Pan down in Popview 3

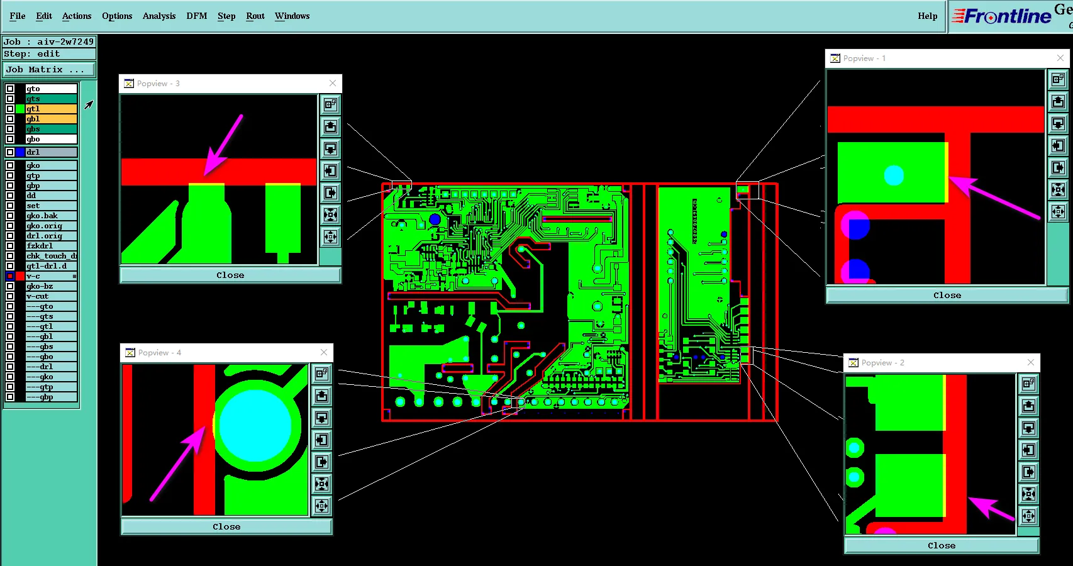pyautogui.click(x=331, y=148)
